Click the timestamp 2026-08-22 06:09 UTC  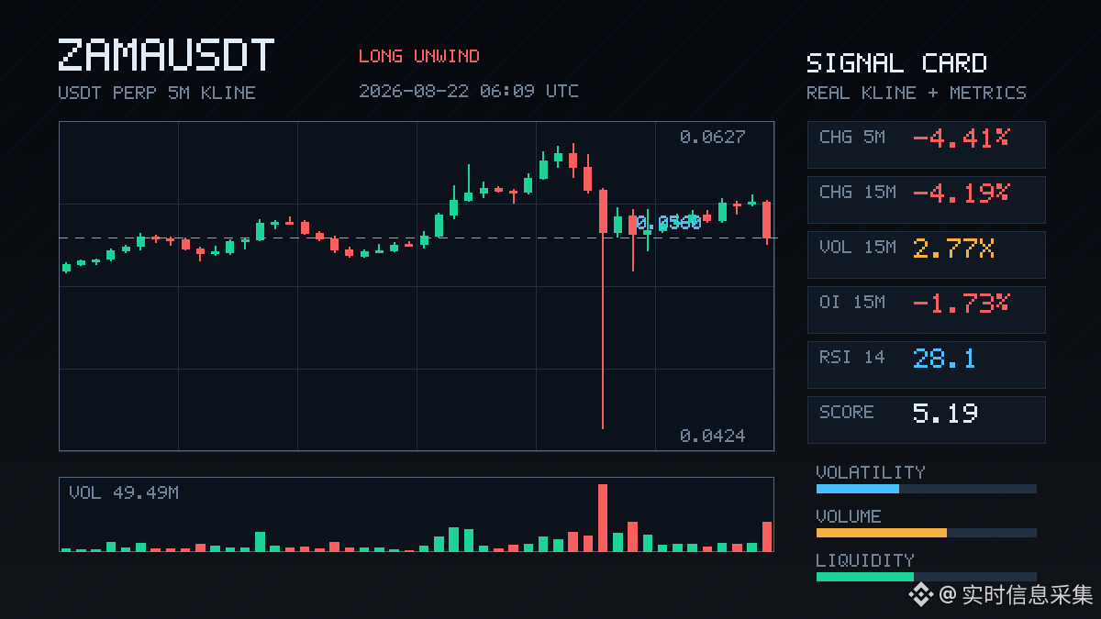(x=469, y=91)
